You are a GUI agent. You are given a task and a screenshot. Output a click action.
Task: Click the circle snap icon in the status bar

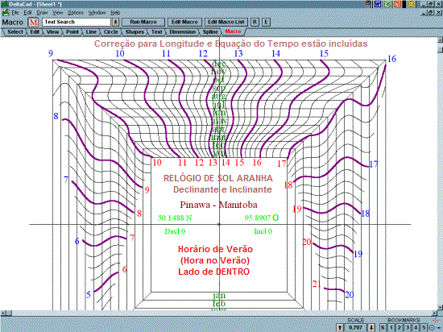(432, 328)
